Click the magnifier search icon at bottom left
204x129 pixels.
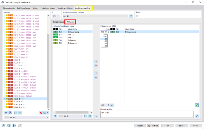(x=3, y=125)
